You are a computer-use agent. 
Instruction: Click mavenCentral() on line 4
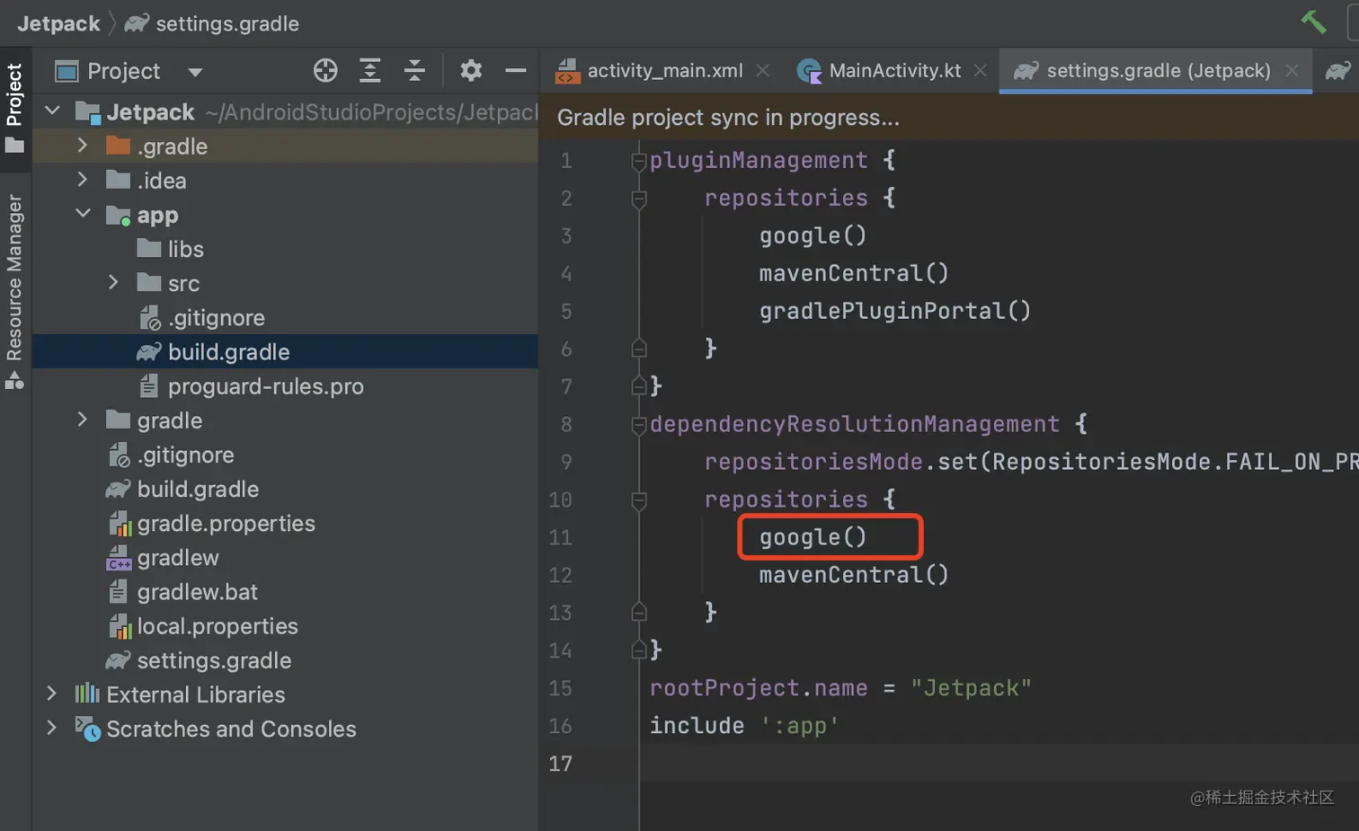tap(854, 273)
